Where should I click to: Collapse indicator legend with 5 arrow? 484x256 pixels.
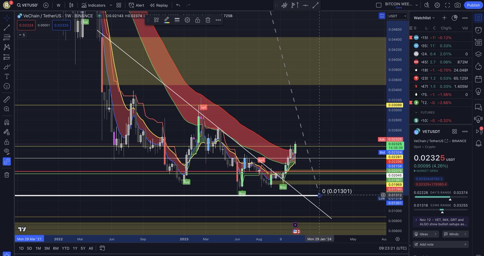21,35
